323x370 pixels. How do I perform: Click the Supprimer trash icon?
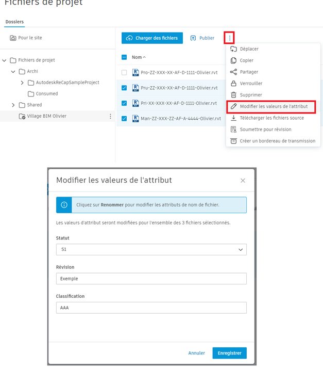233,95
